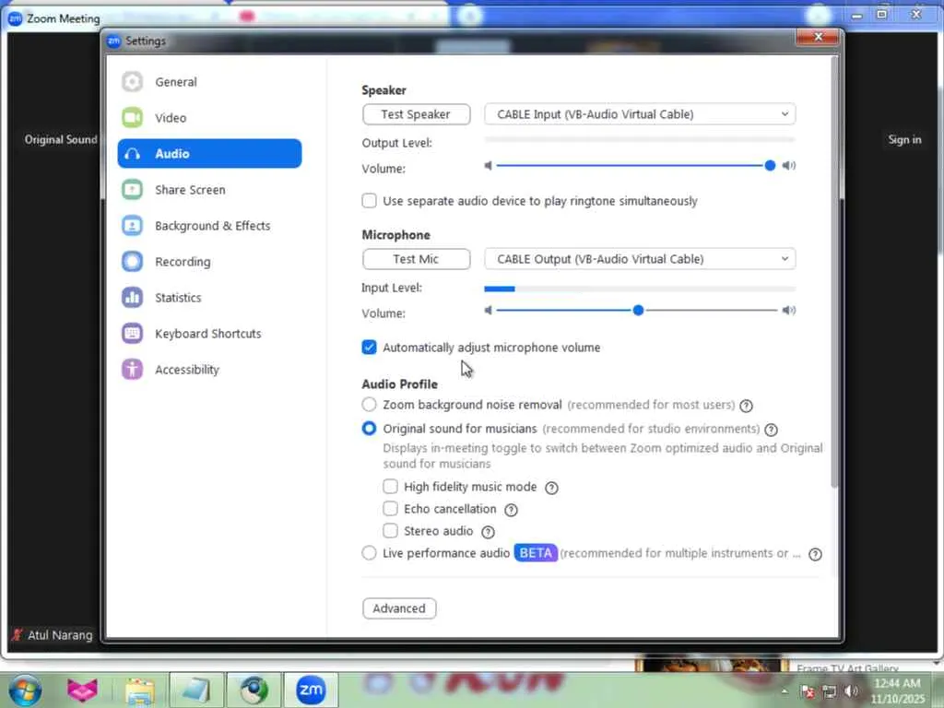This screenshot has height=708, width=944.
Task: Open Keyboard Shortcuts settings
Action: 209,334
